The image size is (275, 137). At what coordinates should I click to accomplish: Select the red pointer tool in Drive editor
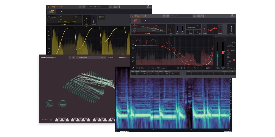[133, 41]
